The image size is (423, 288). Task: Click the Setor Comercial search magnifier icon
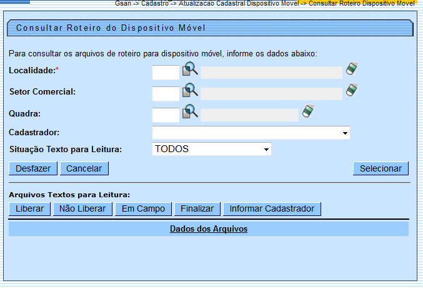190,91
